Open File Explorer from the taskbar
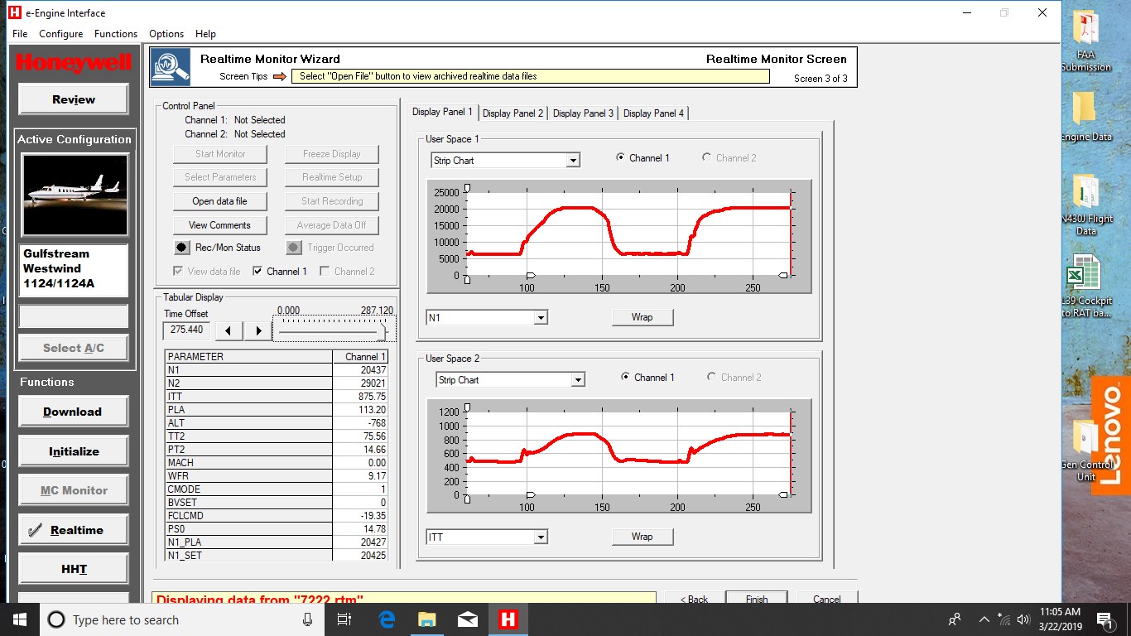The image size is (1131, 636). [x=427, y=619]
